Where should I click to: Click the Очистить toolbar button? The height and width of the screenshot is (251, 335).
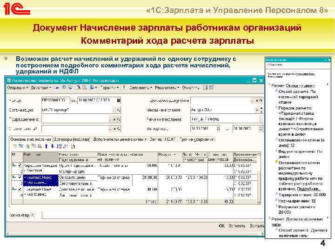[191, 88]
